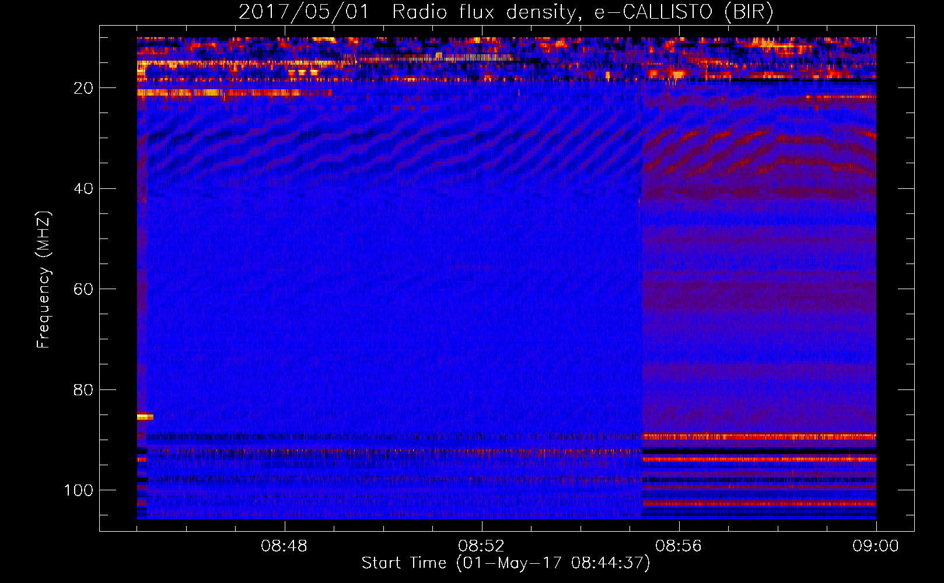The width and height of the screenshot is (944, 583).
Task: Click the 'Frequency (MHZ)' axis label
Action: pos(44,280)
